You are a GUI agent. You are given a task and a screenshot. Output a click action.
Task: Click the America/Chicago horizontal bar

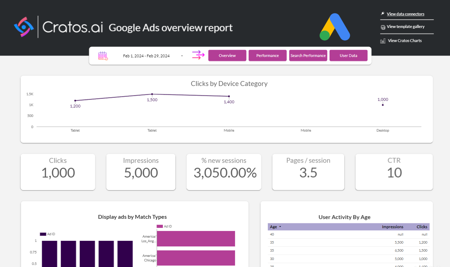click(x=196, y=258)
